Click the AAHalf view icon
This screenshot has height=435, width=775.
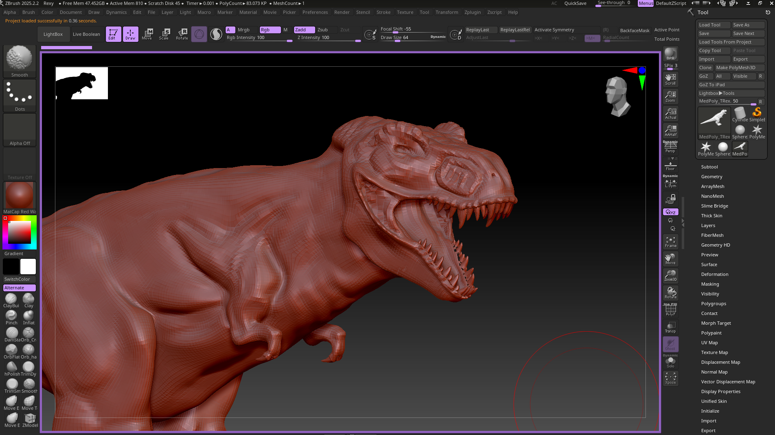click(x=670, y=130)
